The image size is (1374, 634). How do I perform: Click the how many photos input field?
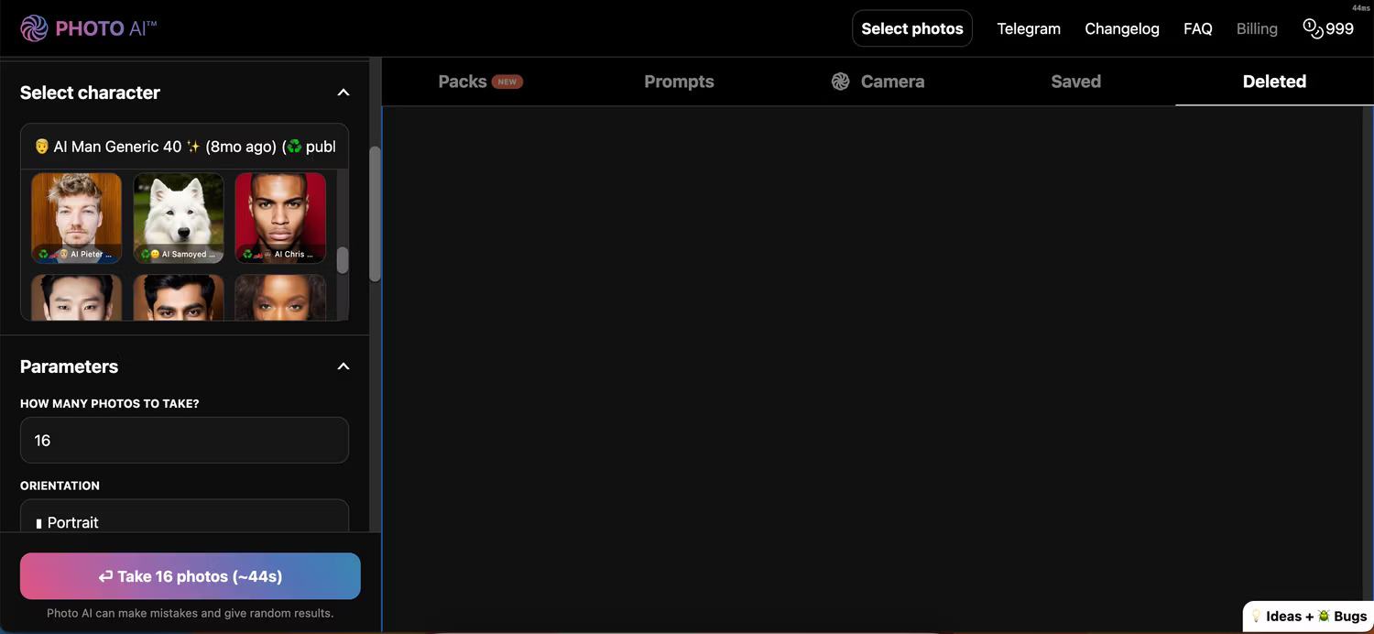184,441
